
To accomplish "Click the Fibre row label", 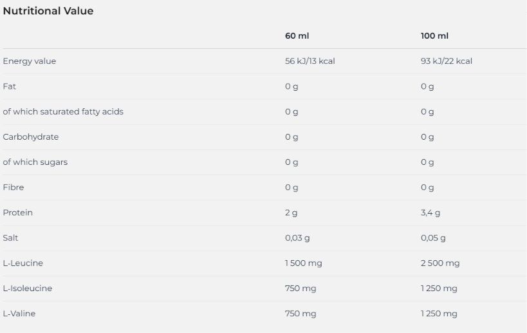I will [x=14, y=187].
